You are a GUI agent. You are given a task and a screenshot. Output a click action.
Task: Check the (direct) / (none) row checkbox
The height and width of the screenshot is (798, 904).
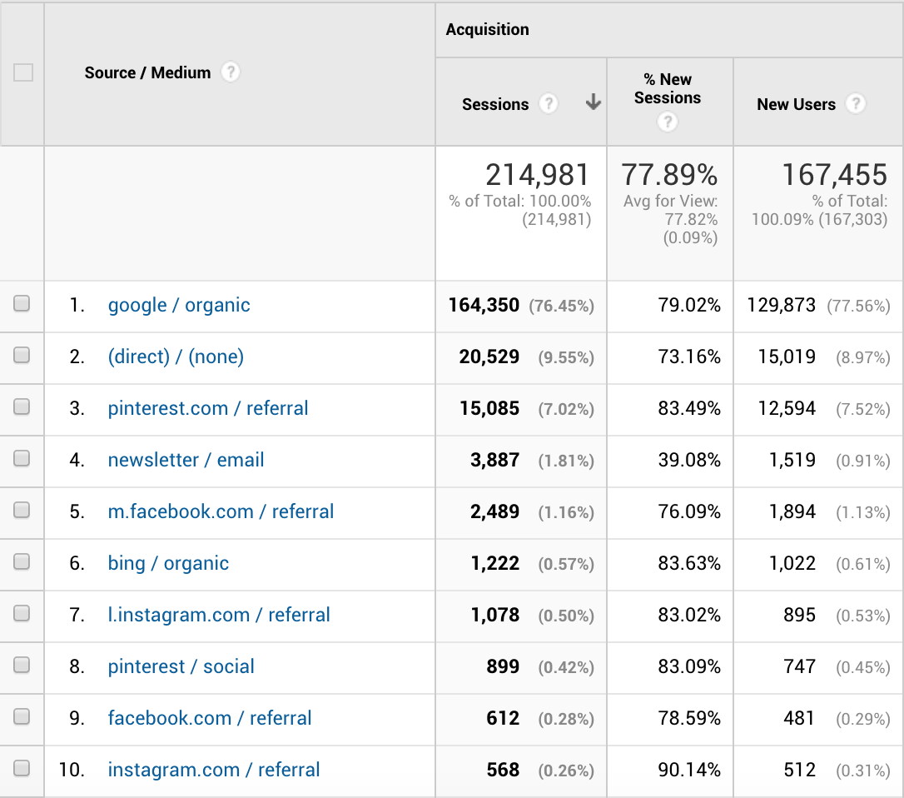coord(22,355)
